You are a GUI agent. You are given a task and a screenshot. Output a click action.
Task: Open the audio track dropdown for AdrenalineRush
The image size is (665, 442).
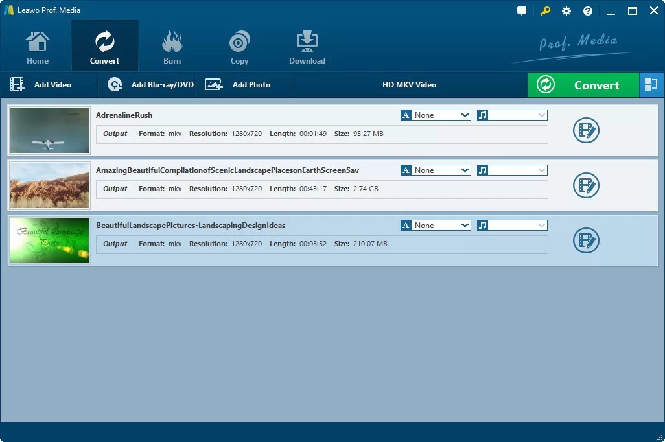512,115
